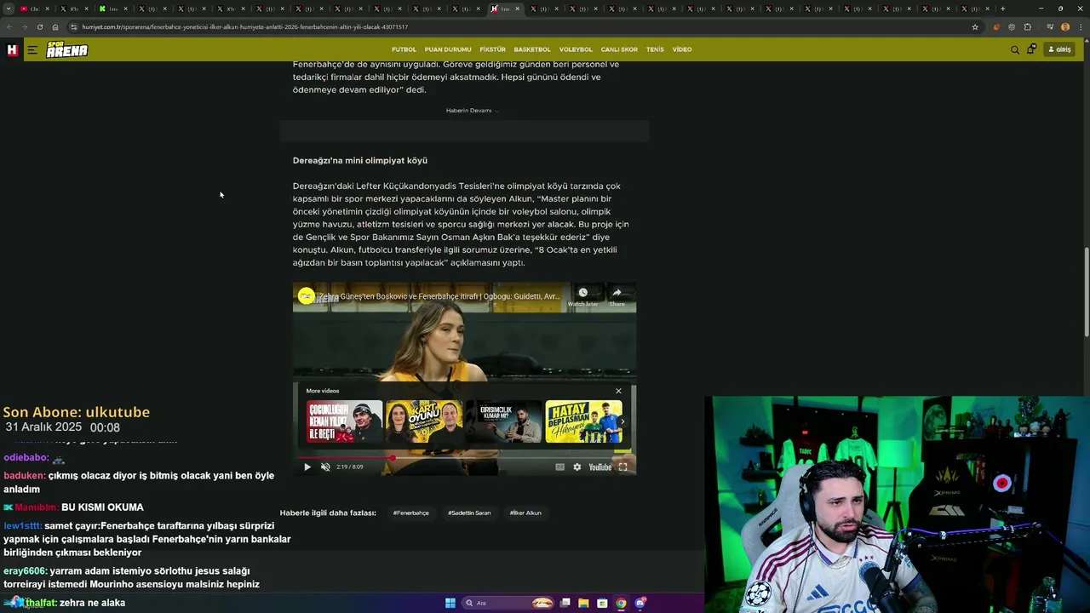Image resolution: width=1090 pixels, height=613 pixels.
Task: Open the notifications bell icon
Action: 1031,49
